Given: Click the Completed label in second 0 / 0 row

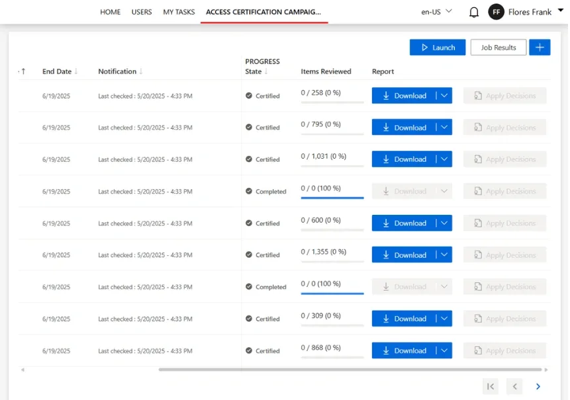Looking at the screenshot, I should click(x=271, y=288).
